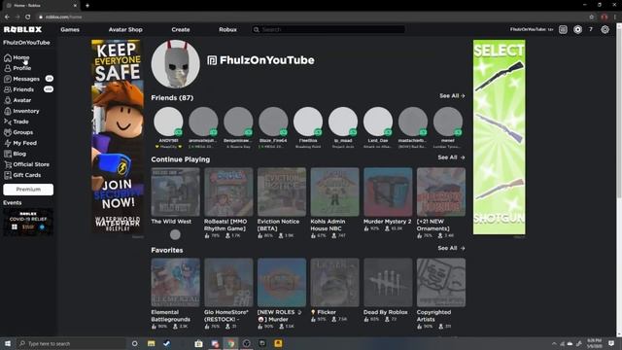This screenshot has width=622, height=350.
Task: Click the Robux balance number 7
Action: pos(591,30)
